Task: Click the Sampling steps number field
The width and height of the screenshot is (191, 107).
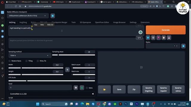Action: 90,52
